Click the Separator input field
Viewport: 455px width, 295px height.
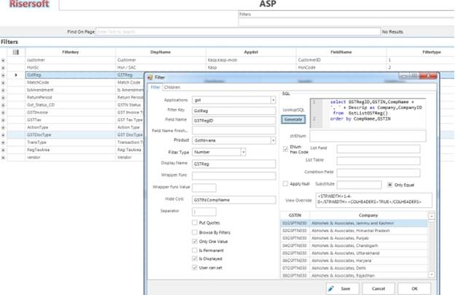pyautogui.click(x=204, y=212)
